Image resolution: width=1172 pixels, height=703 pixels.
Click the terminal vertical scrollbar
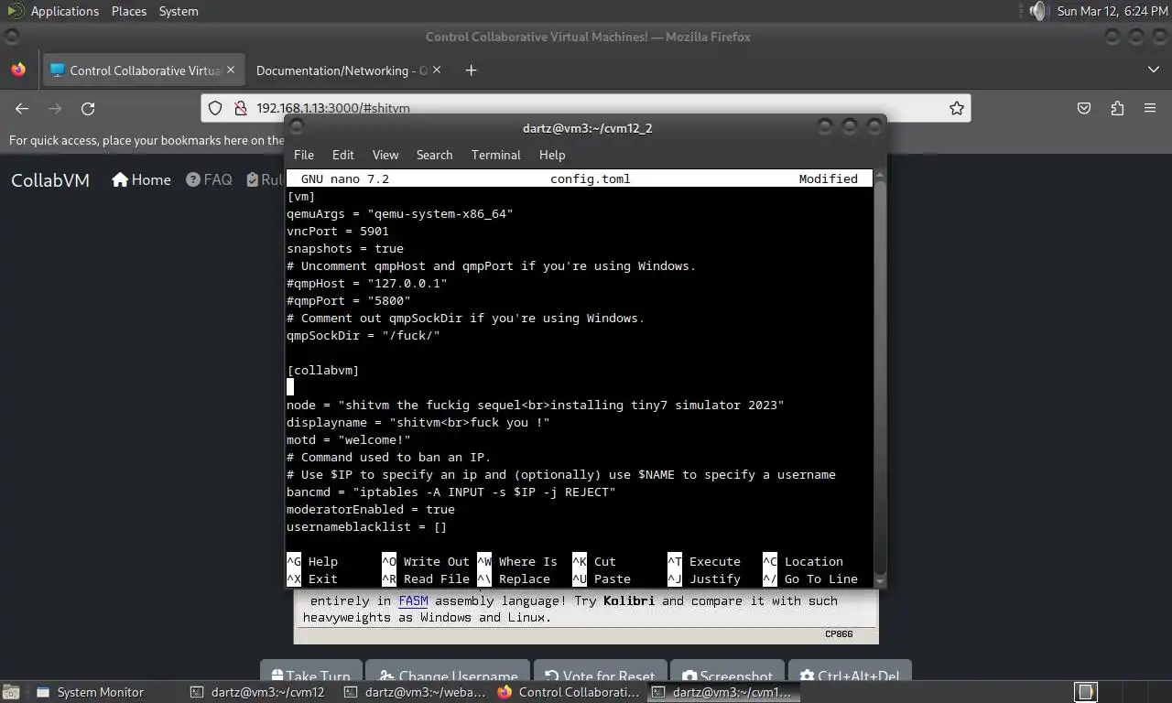pos(880,378)
